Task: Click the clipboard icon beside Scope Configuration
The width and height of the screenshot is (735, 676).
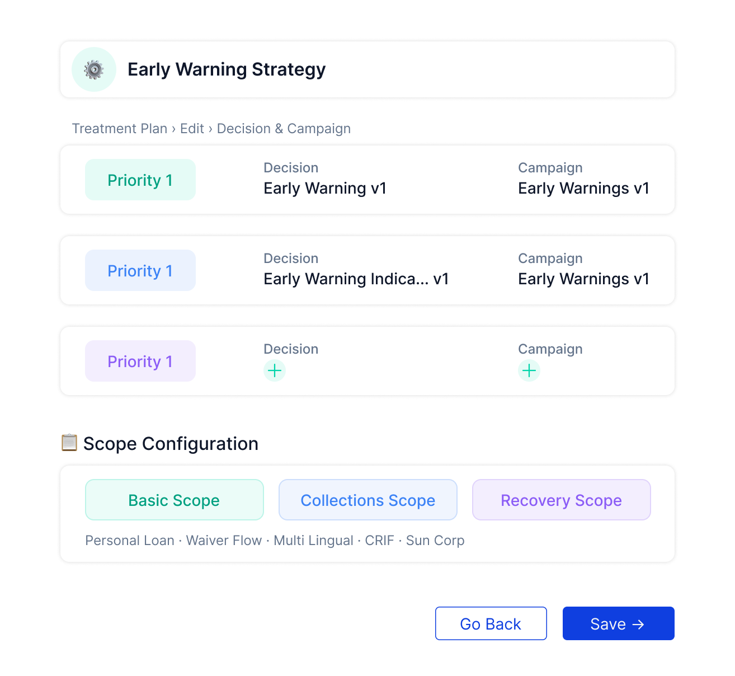Action: (69, 443)
